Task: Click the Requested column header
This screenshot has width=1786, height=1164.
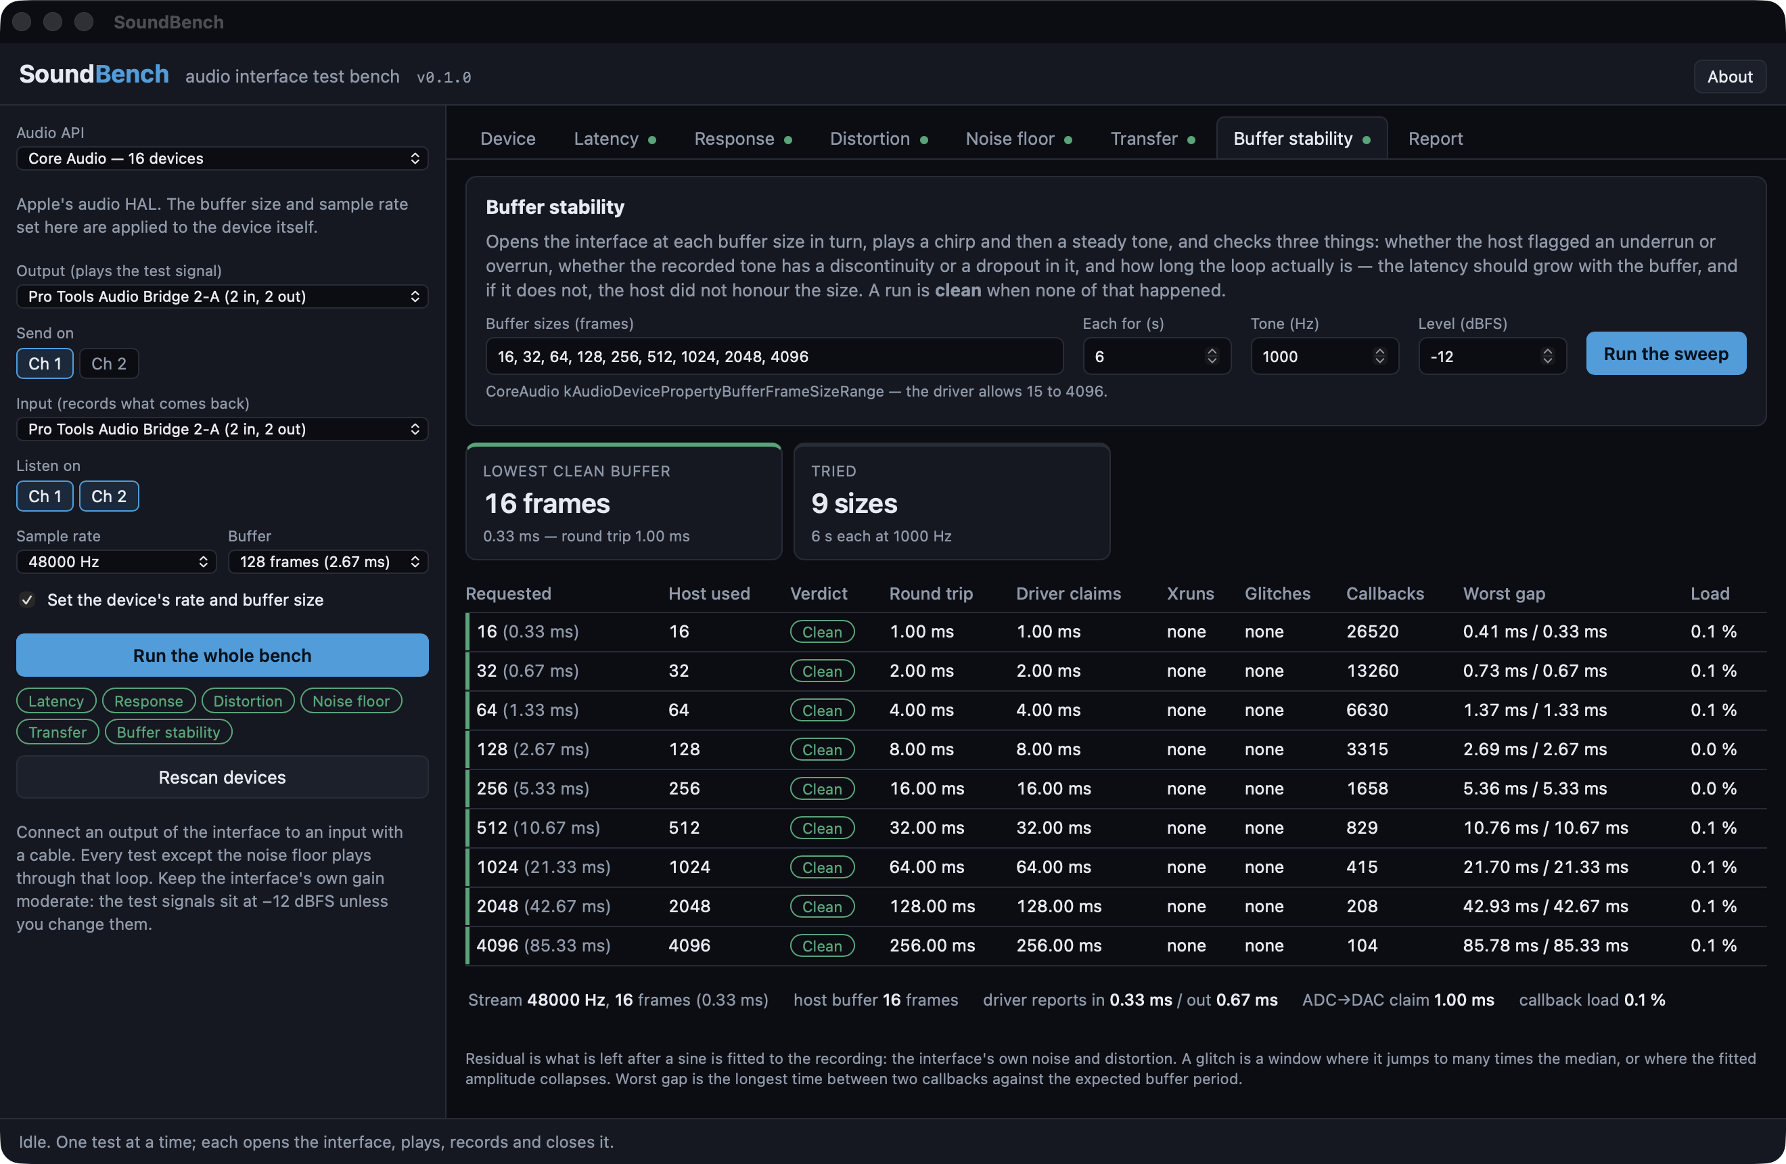Action: (508, 594)
